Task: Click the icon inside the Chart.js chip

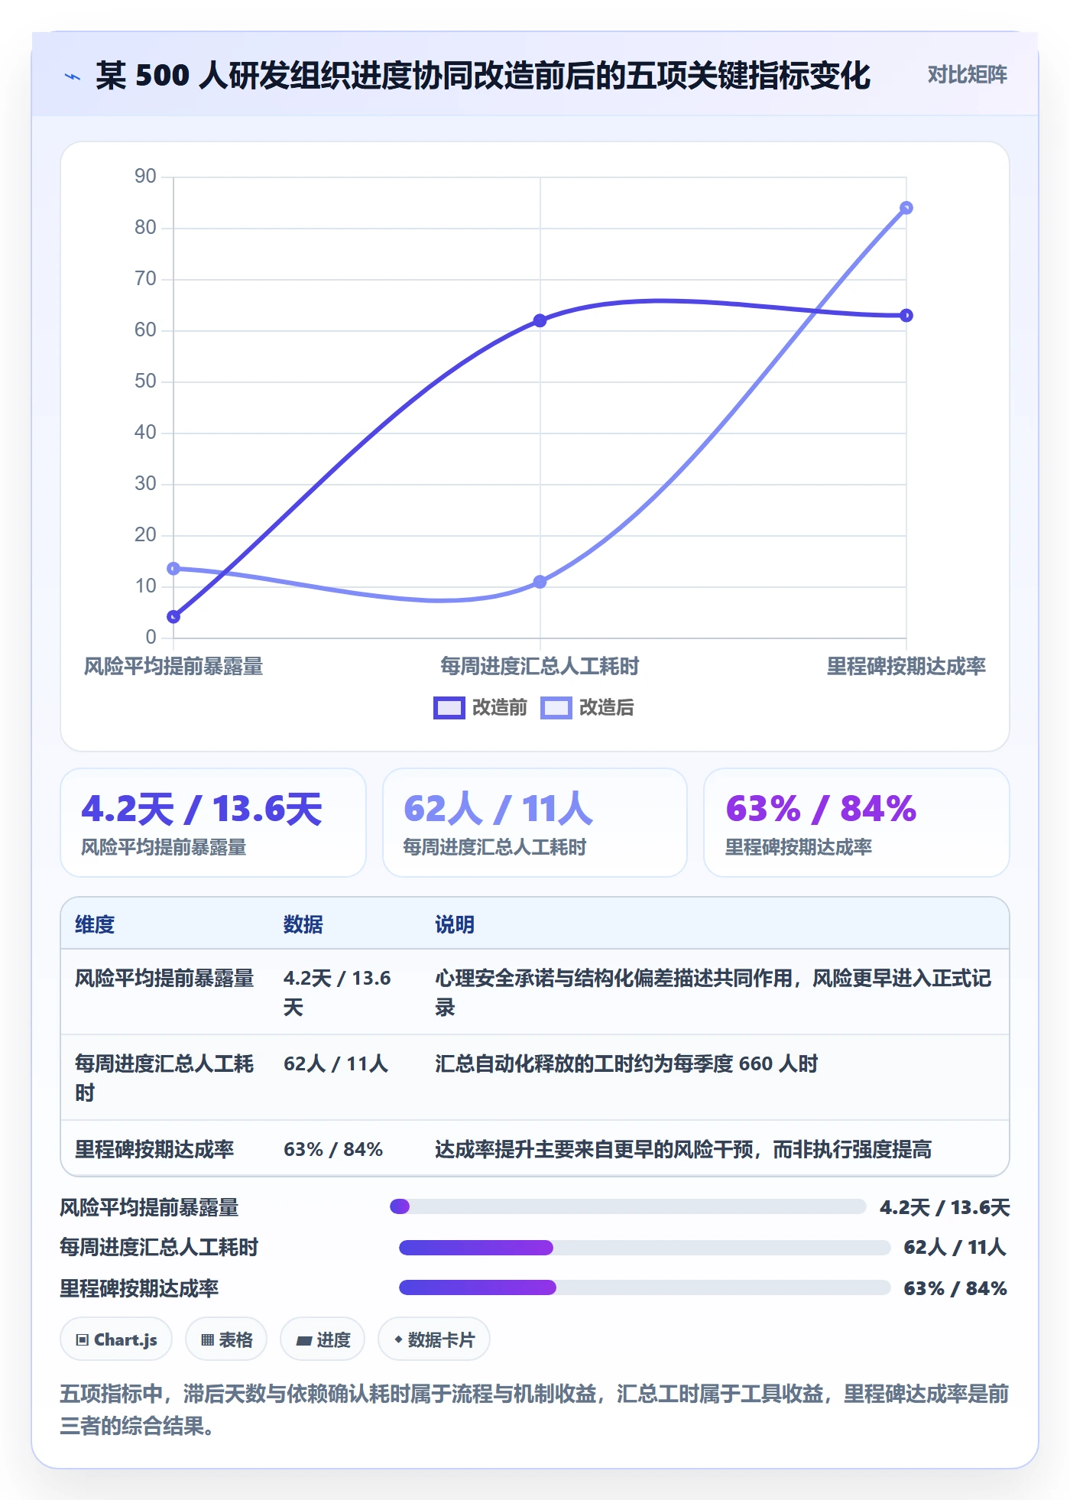Action: coord(83,1339)
